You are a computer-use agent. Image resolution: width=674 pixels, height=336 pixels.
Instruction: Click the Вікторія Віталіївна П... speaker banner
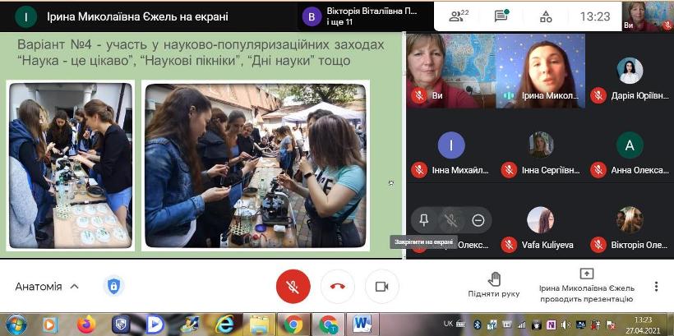coord(366,16)
